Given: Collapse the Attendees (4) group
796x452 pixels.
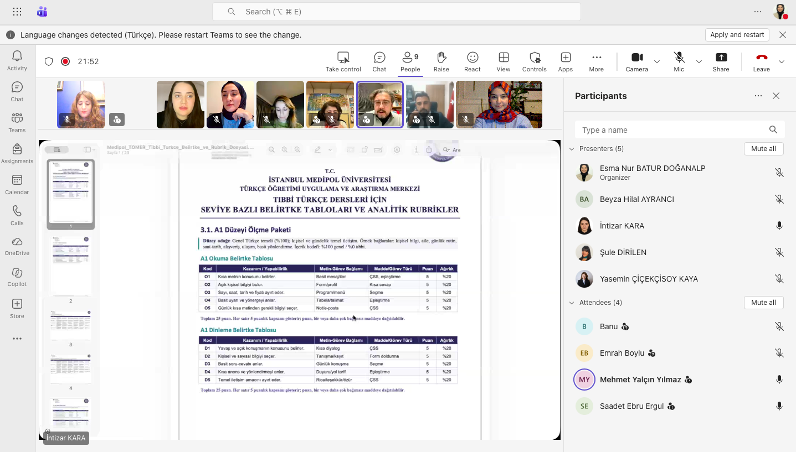Looking at the screenshot, I should (572, 303).
